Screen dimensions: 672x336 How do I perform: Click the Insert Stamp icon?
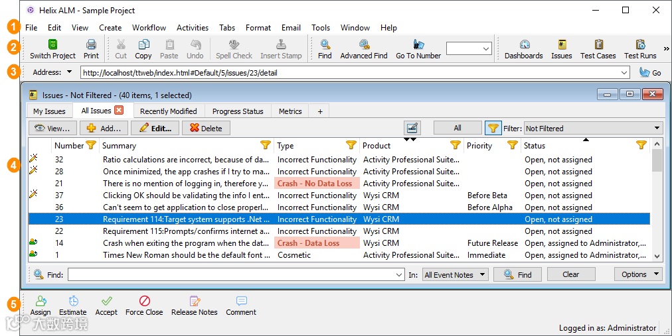click(x=281, y=44)
